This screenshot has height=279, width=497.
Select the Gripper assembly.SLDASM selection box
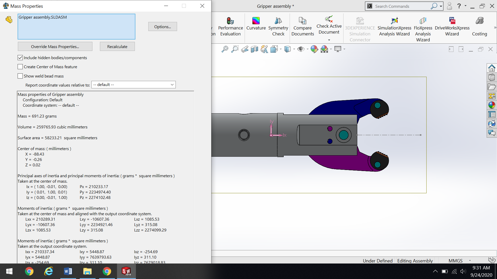point(76,27)
